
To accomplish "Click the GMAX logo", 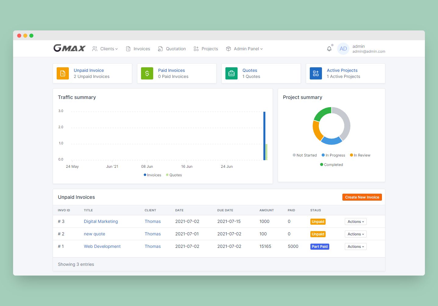I will coord(69,48).
